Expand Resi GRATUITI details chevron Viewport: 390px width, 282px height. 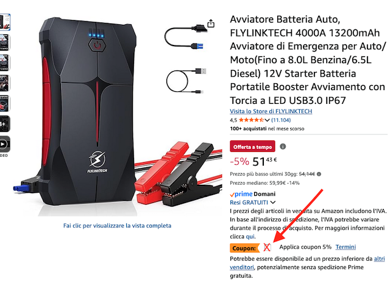click(273, 202)
